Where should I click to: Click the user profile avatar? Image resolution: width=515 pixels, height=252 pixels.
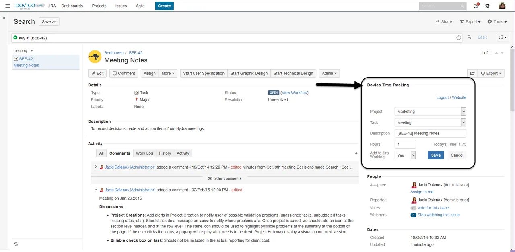[502, 6]
